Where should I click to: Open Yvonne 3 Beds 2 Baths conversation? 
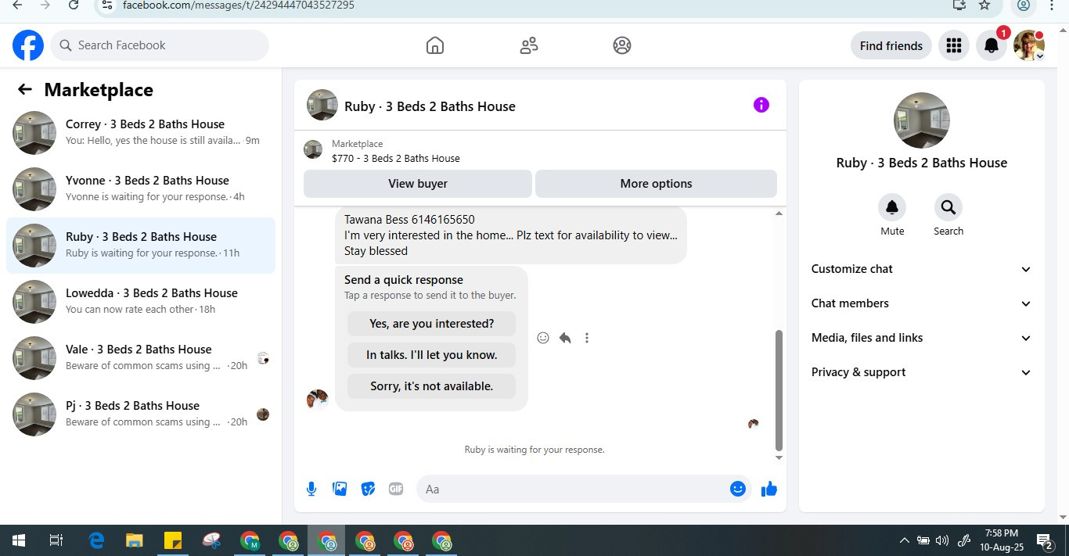tap(141, 189)
